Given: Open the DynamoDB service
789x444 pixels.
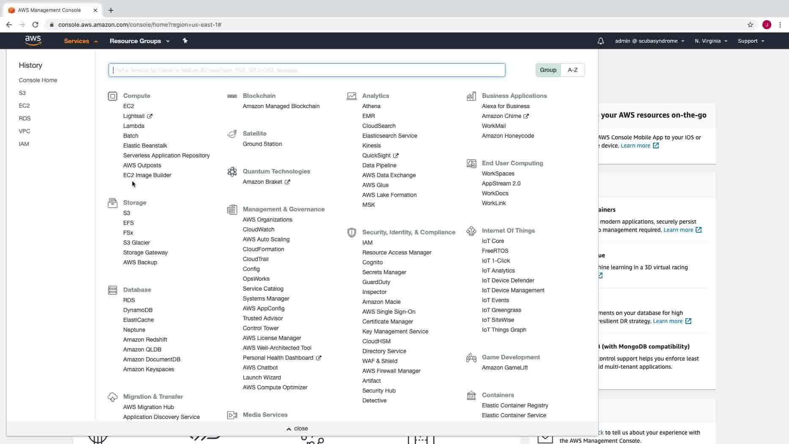Looking at the screenshot, I should (x=138, y=310).
